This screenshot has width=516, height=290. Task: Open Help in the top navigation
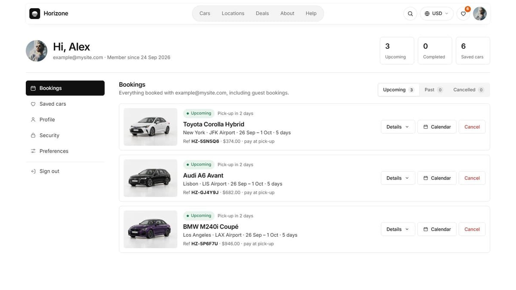tap(311, 13)
